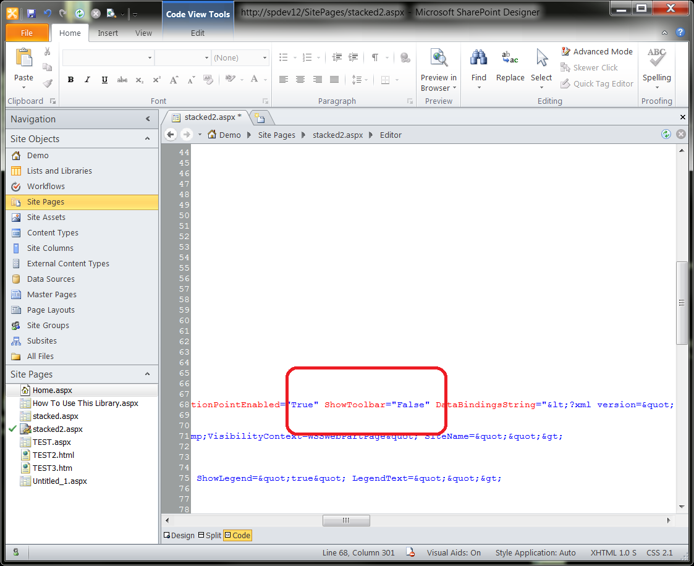This screenshot has height=566, width=694.
Task: Click the Paste clipboard icon
Action: (x=23, y=58)
